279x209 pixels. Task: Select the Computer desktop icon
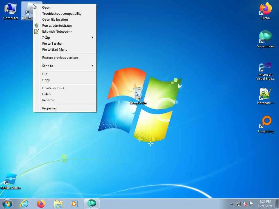[11, 11]
